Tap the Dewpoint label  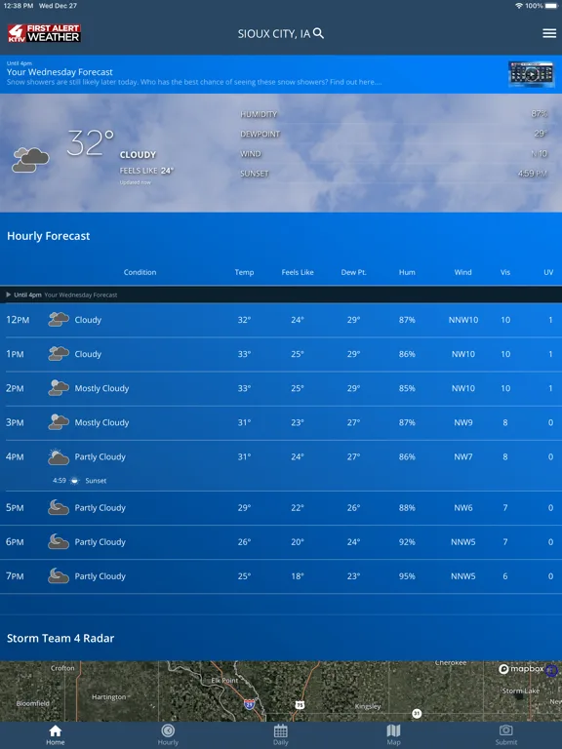tap(260, 135)
